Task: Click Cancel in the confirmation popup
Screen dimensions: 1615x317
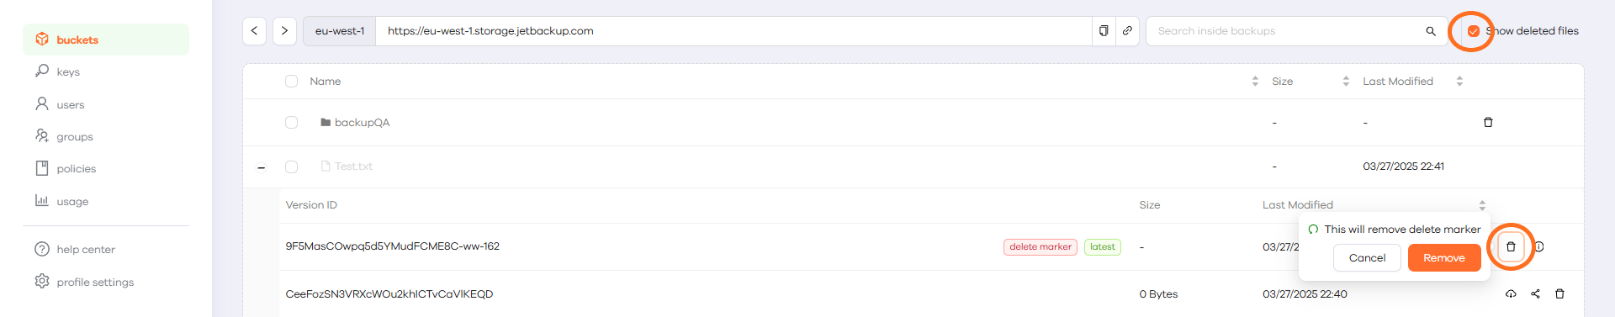Action: pos(1367,258)
